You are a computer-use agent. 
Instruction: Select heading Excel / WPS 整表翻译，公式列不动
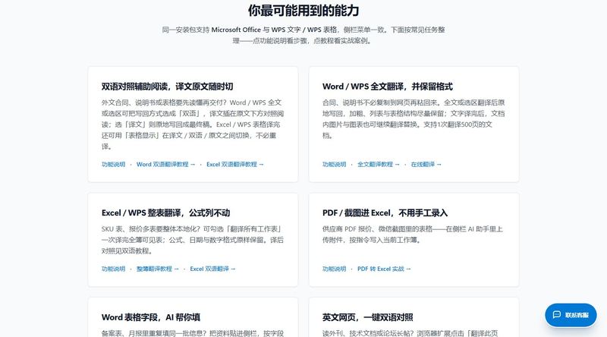[165, 213]
